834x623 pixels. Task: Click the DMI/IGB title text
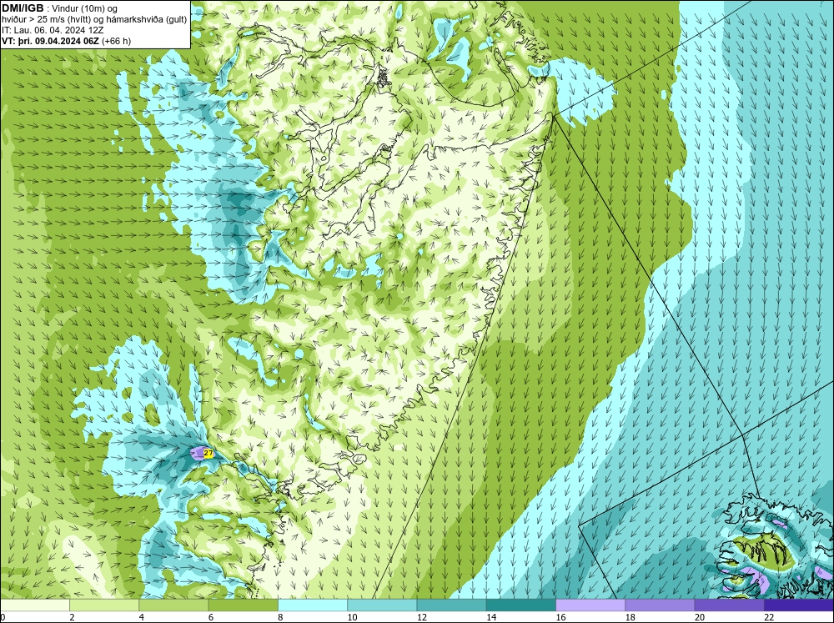[23, 8]
